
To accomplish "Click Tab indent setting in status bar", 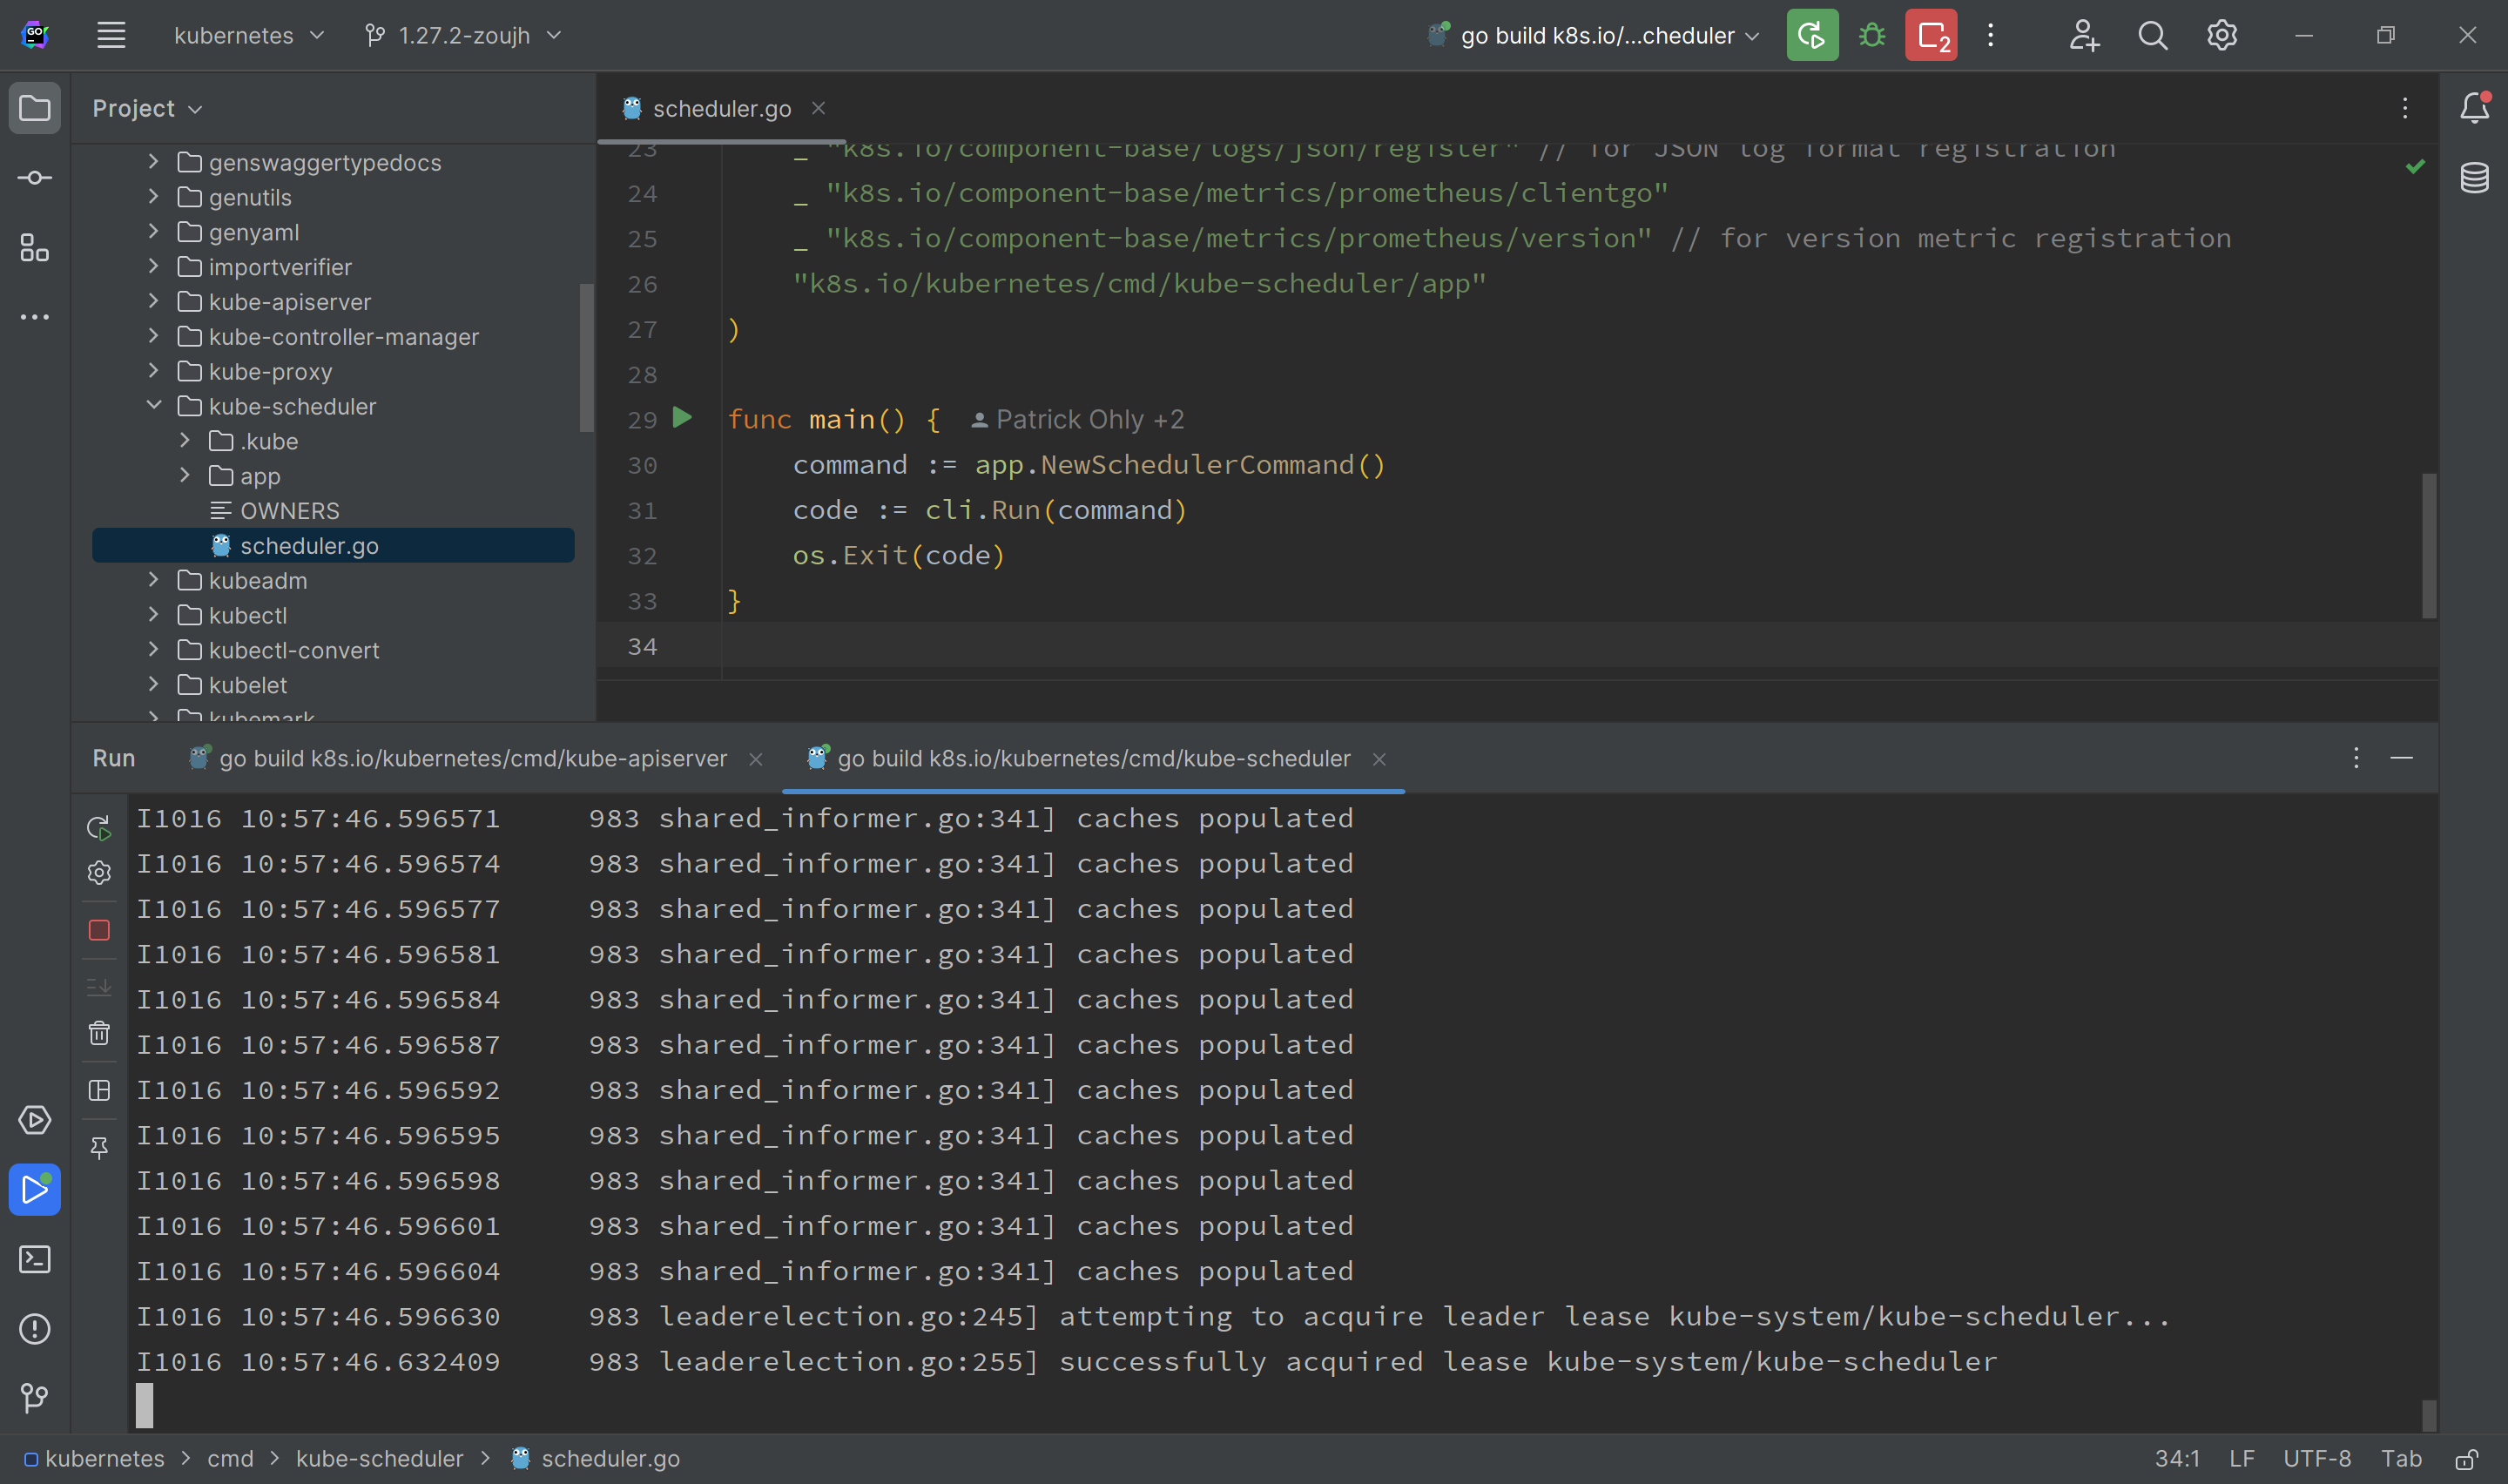I will [x=2401, y=1459].
